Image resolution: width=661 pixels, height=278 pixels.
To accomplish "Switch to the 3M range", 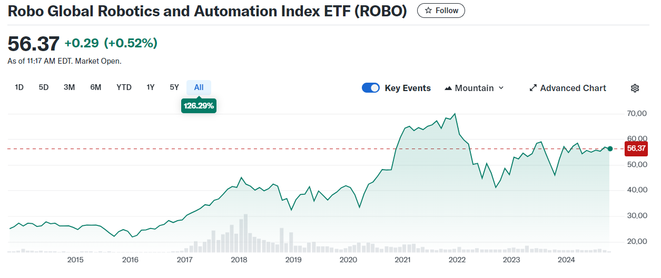I will [69, 87].
